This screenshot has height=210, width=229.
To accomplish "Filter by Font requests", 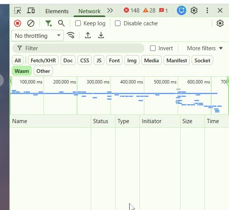I will 114,60.
